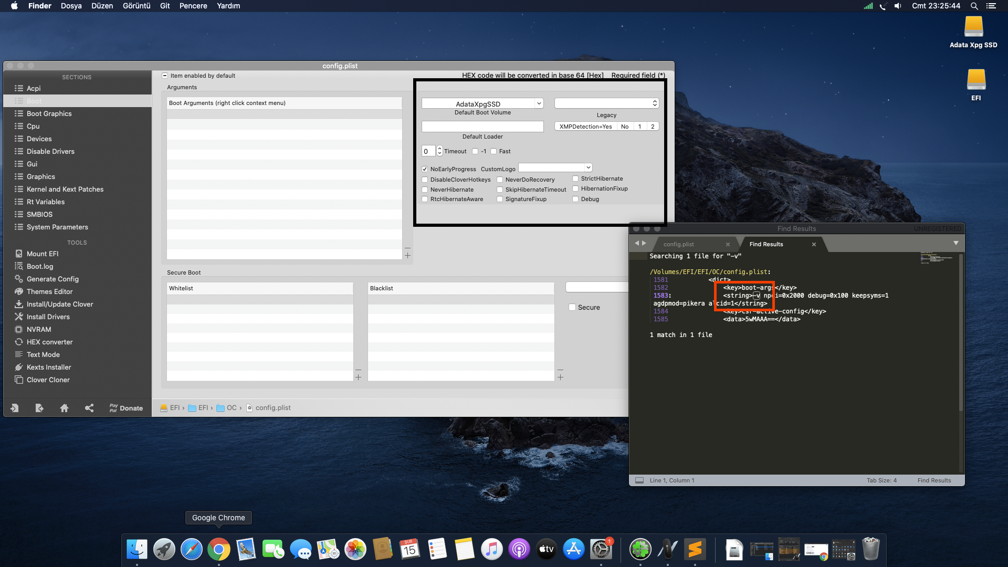Click the Timeout stepper arrows
1008x567 pixels.
click(439, 151)
